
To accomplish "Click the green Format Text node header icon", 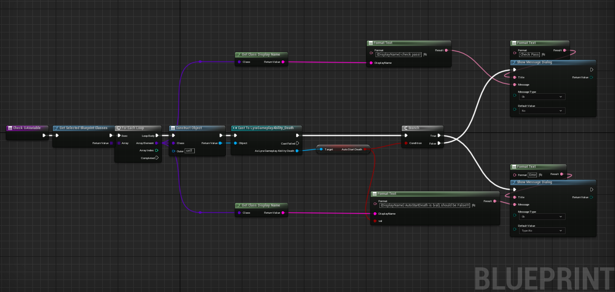I will [x=371, y=43].
